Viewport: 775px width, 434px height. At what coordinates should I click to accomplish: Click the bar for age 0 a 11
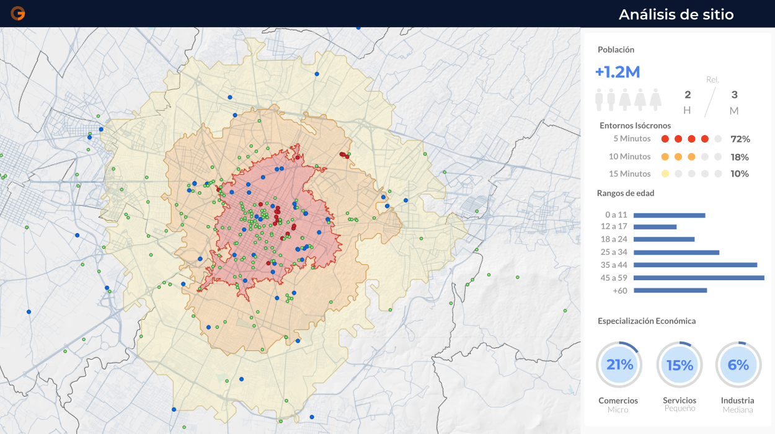[x=670, y=216]
